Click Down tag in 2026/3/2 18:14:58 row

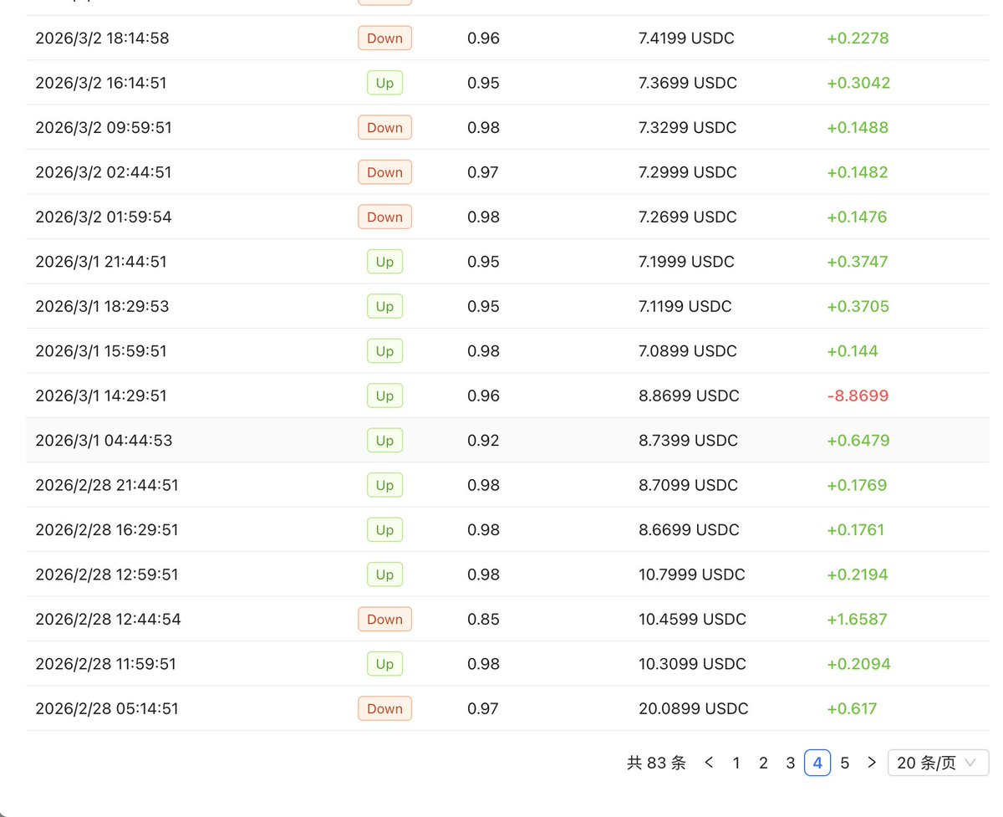click(x=384, y=38)
